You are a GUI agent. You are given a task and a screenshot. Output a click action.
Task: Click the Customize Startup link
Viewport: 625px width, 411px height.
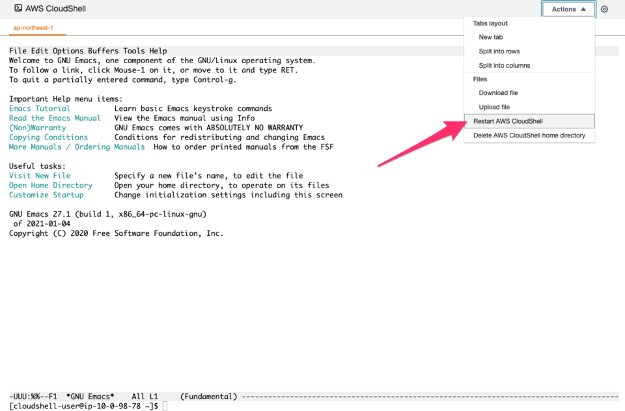click(47, 194)
